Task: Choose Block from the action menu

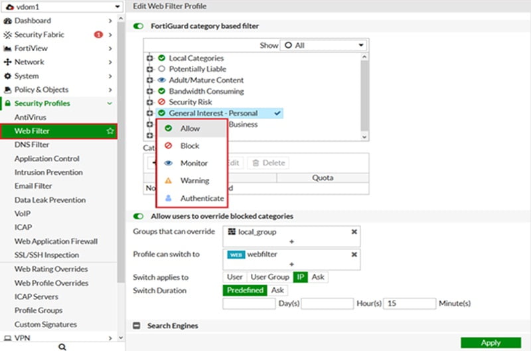Action: pyautogui.click(x=189, y=146)
